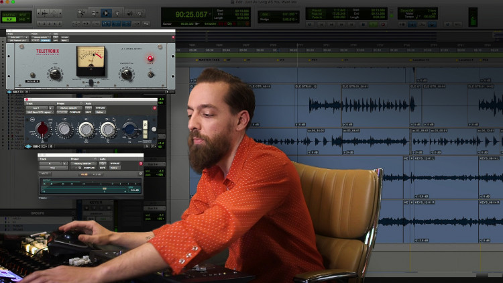Click the red target button in Neve window
This screenshot has height=283, width=503.
coord(155,108)
